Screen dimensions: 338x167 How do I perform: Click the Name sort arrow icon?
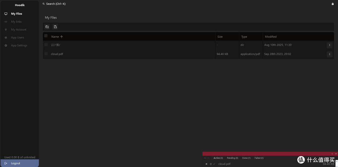pos(61,37)
